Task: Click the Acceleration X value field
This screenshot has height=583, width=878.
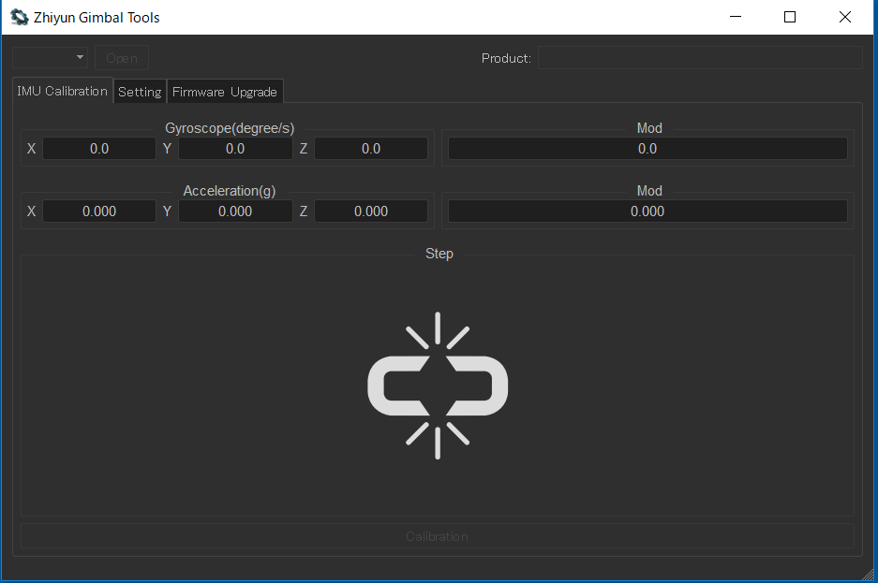Action: coord(99,211)
